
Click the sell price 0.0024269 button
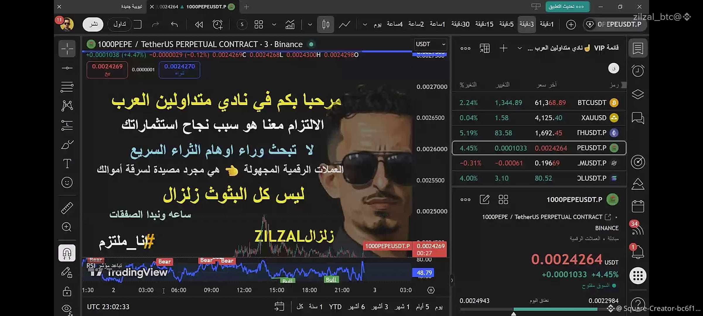(107, 70)
